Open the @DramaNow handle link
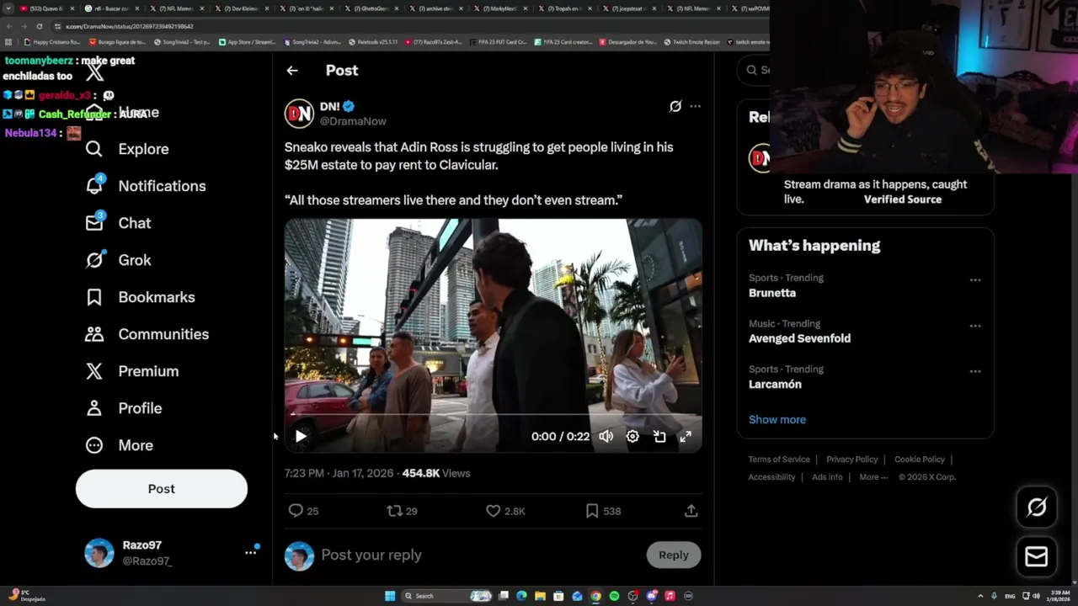The width and height of the screenshot is (1078, 606). point(353,121)
